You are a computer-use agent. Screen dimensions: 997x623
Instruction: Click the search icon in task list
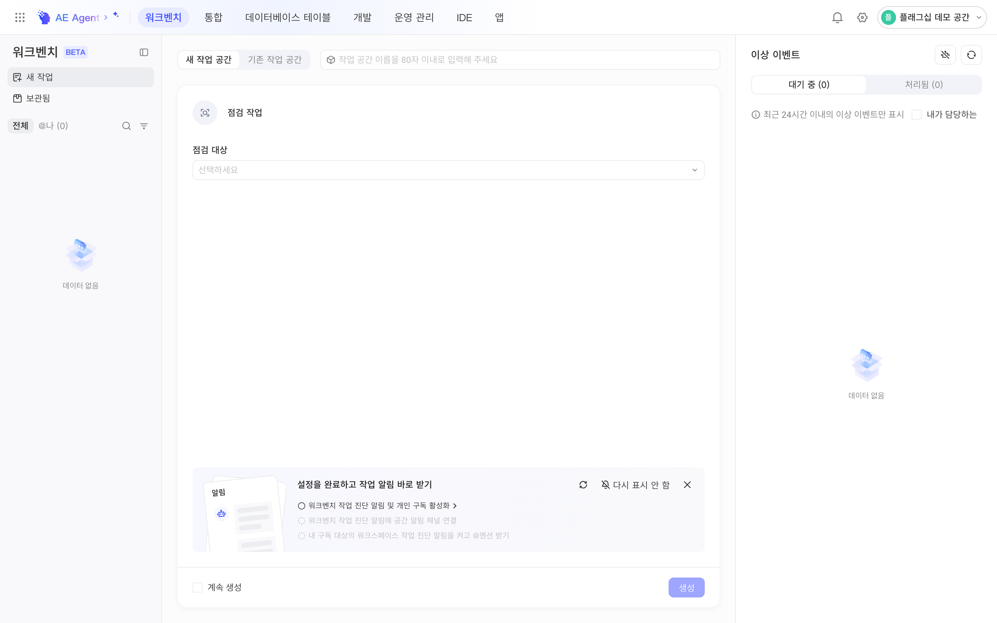[126, 126]
